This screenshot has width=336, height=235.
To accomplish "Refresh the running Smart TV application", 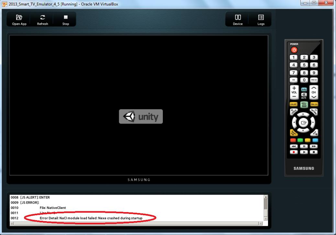I will [42, 19].
